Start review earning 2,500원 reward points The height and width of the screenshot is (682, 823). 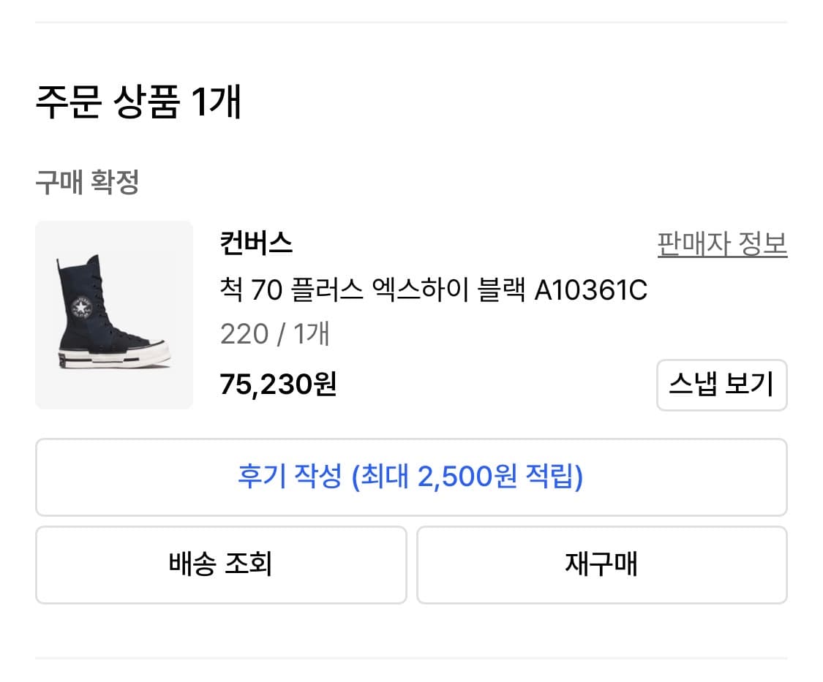click(411, 477)
